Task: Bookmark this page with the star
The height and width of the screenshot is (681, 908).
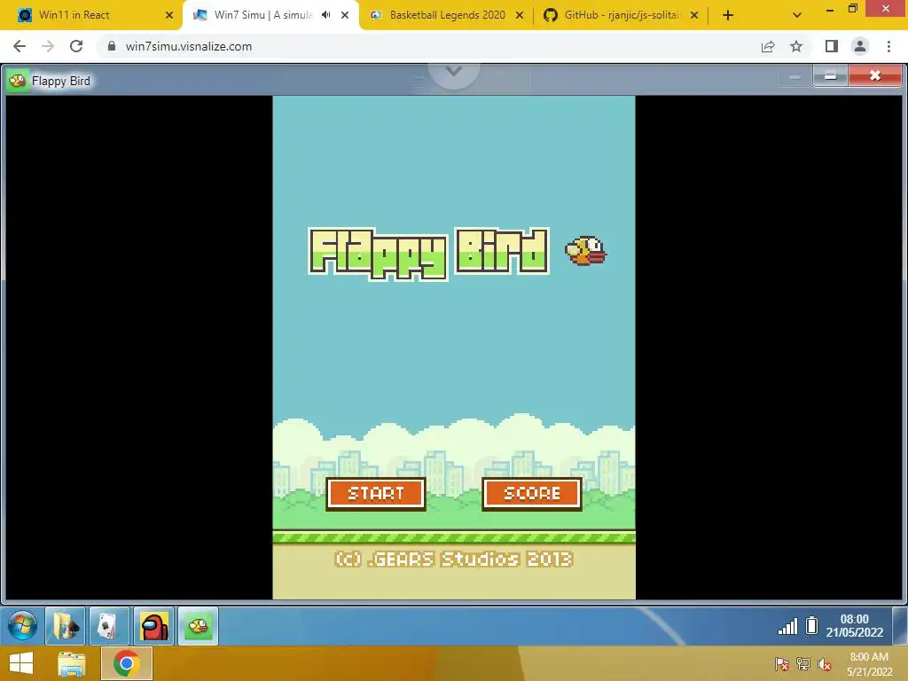Action: click(x=796, y=46)
